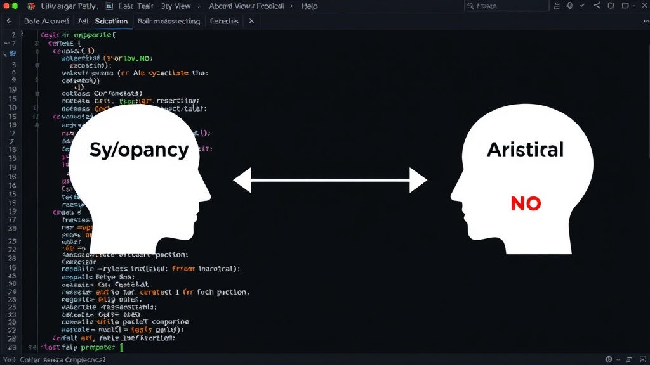Click the "Sy/opancy" label

coord(139,150)
